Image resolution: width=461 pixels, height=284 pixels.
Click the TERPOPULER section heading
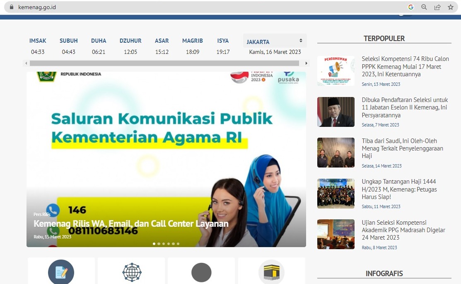384,39
